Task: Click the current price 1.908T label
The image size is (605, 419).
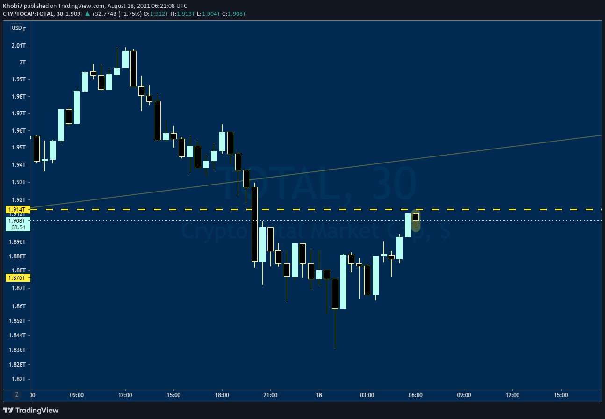Action: pos(17,220)
